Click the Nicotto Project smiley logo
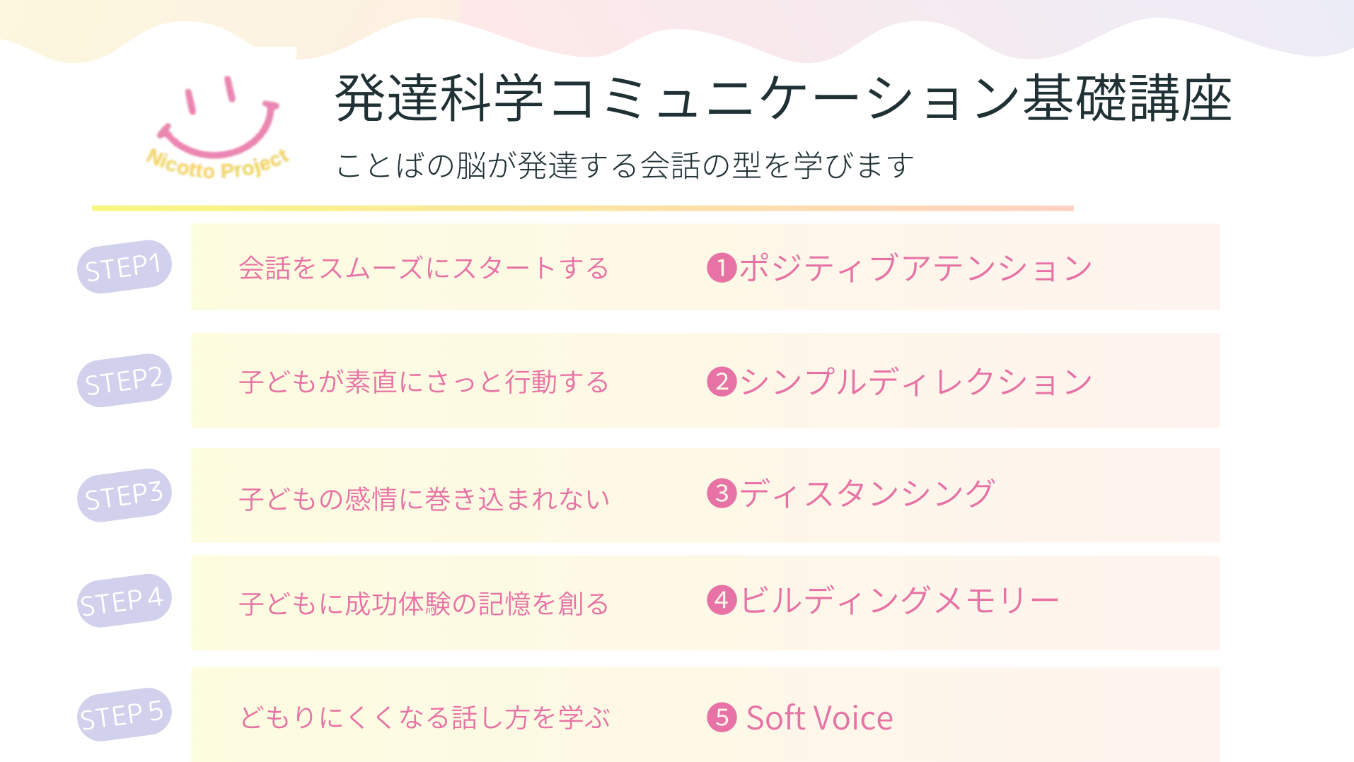Screen dimensions: 1354x762 point(218,126)
